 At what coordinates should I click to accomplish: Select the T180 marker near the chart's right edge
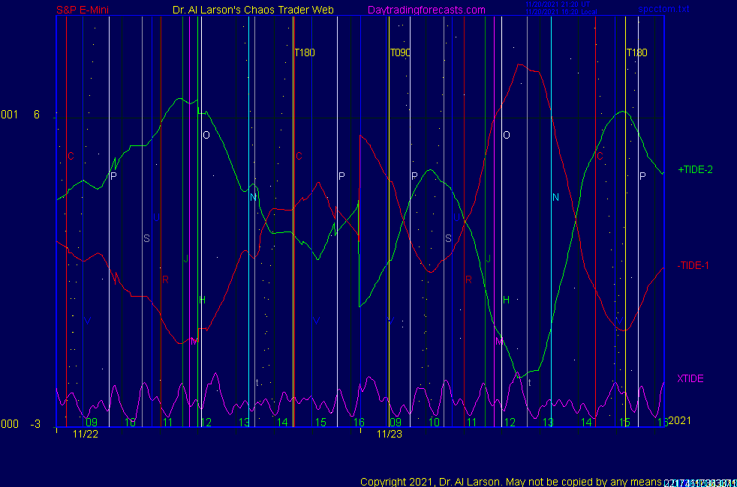pos(636,53)
